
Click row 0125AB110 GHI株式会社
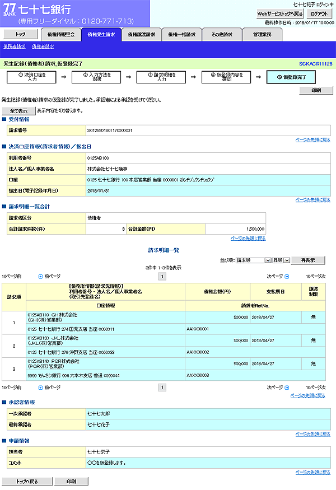(x=106, y=317)
